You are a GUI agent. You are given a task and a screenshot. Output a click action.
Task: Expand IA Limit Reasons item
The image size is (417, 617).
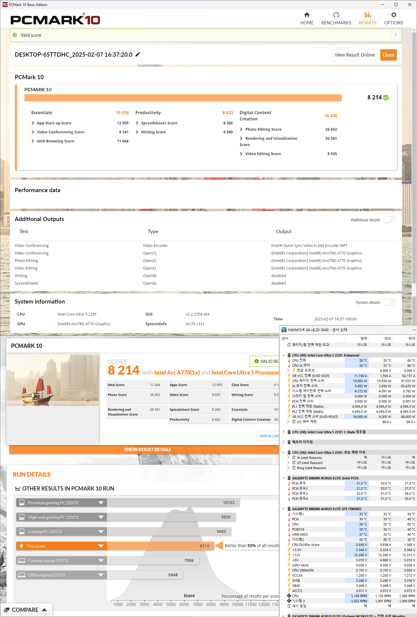[288, 457]
